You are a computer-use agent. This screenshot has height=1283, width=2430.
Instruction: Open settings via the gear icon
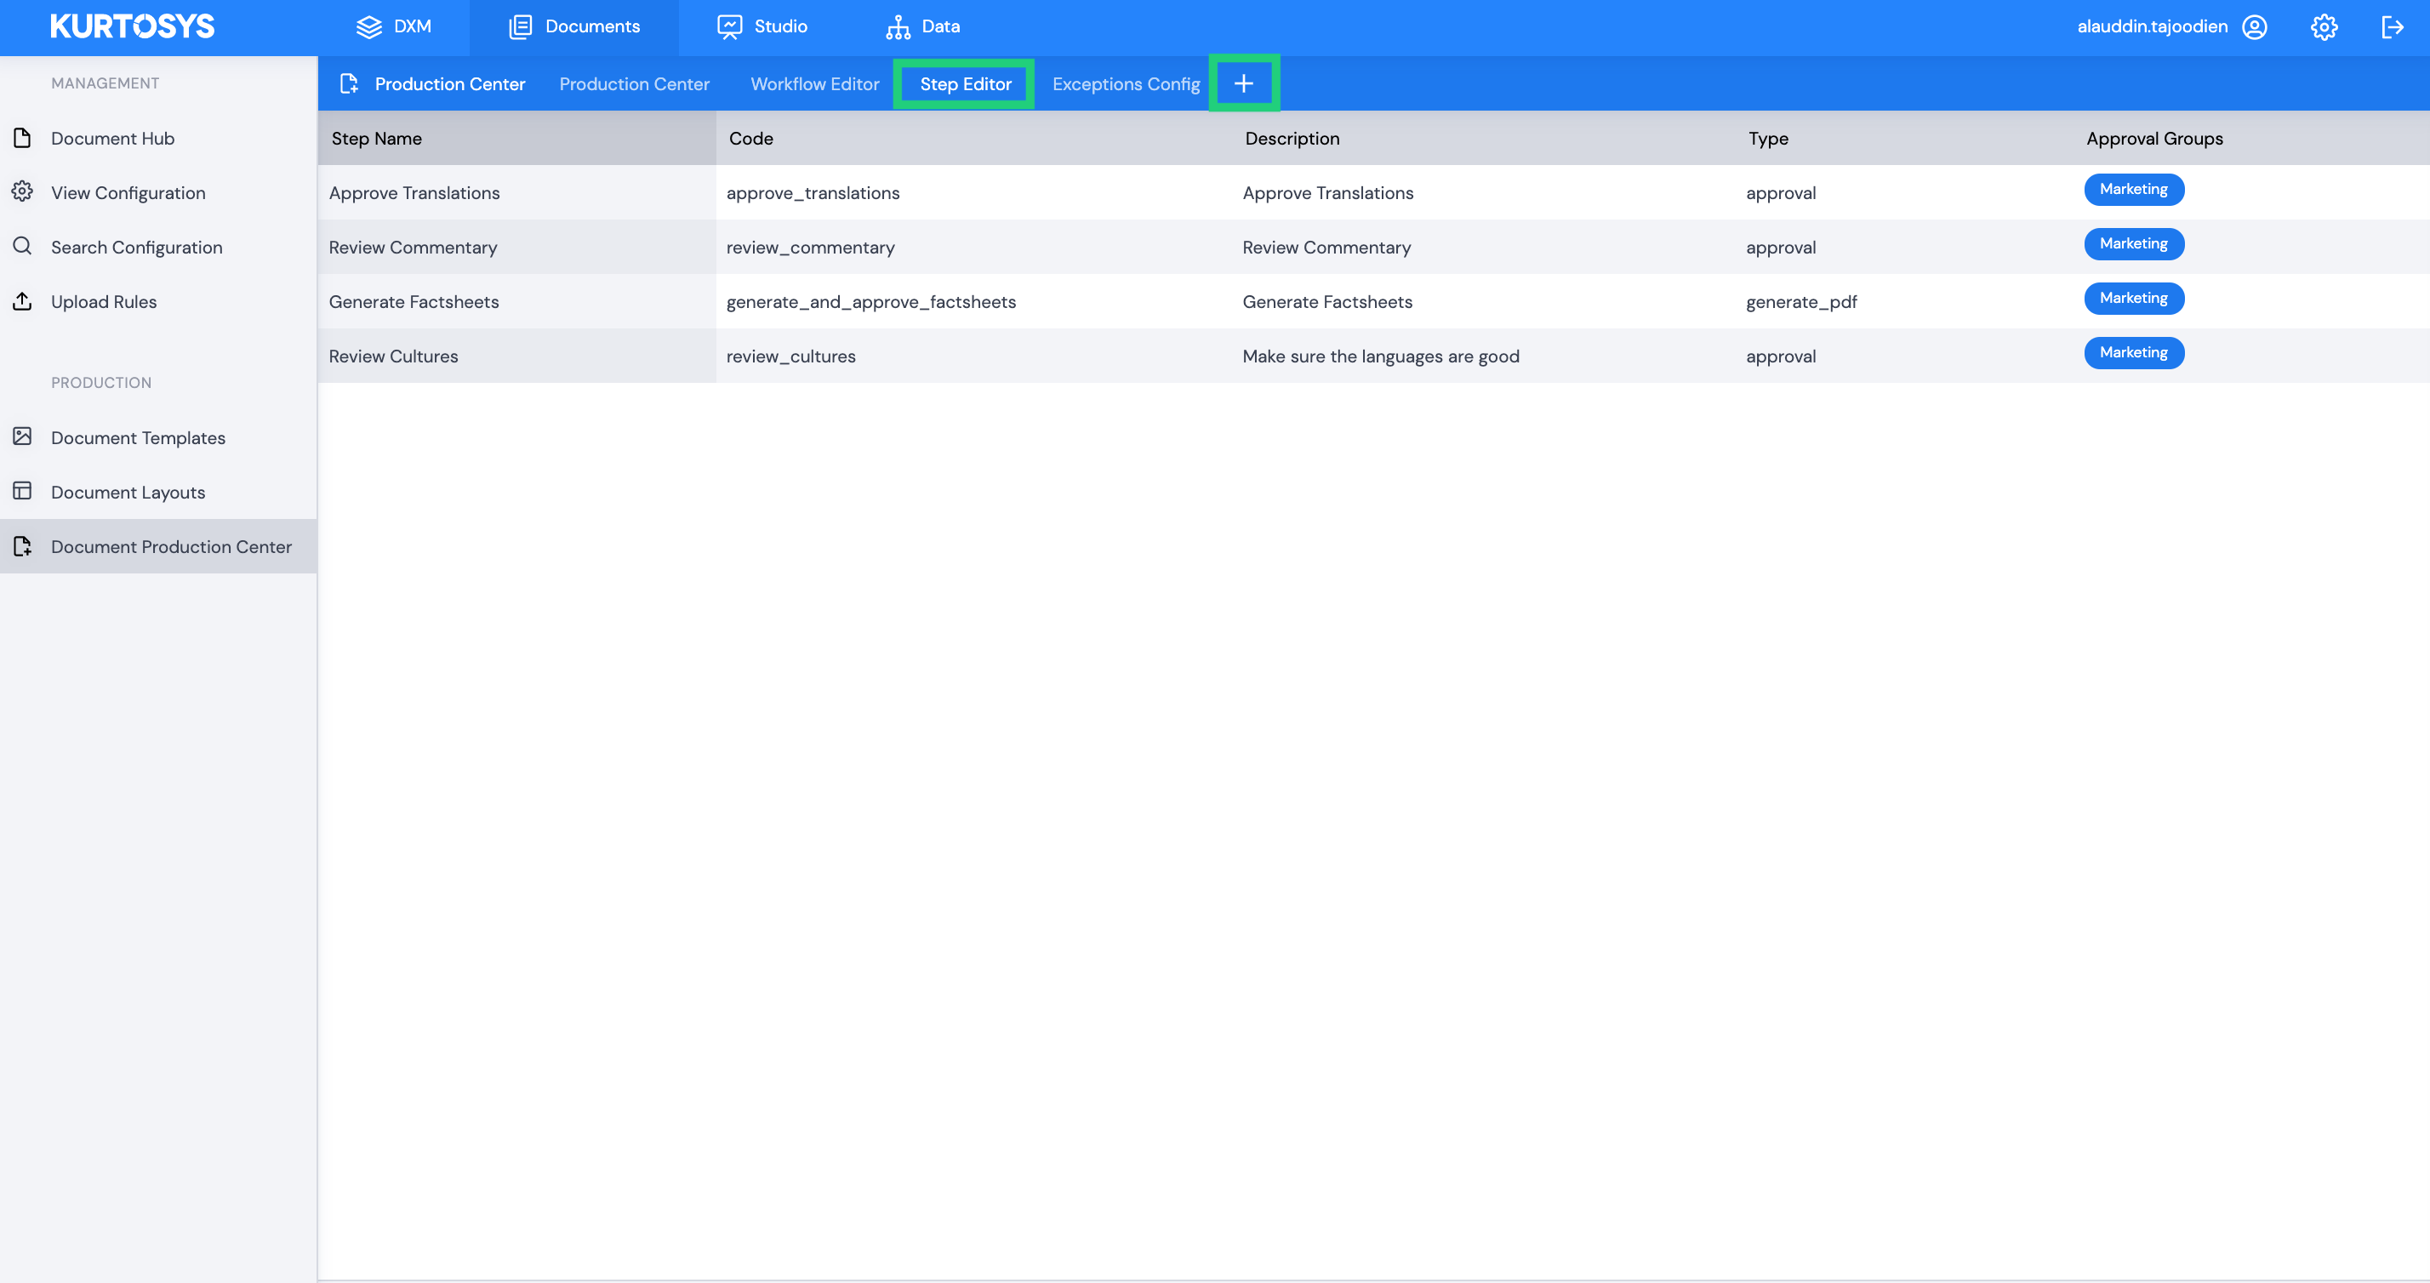coord(2324,26)
